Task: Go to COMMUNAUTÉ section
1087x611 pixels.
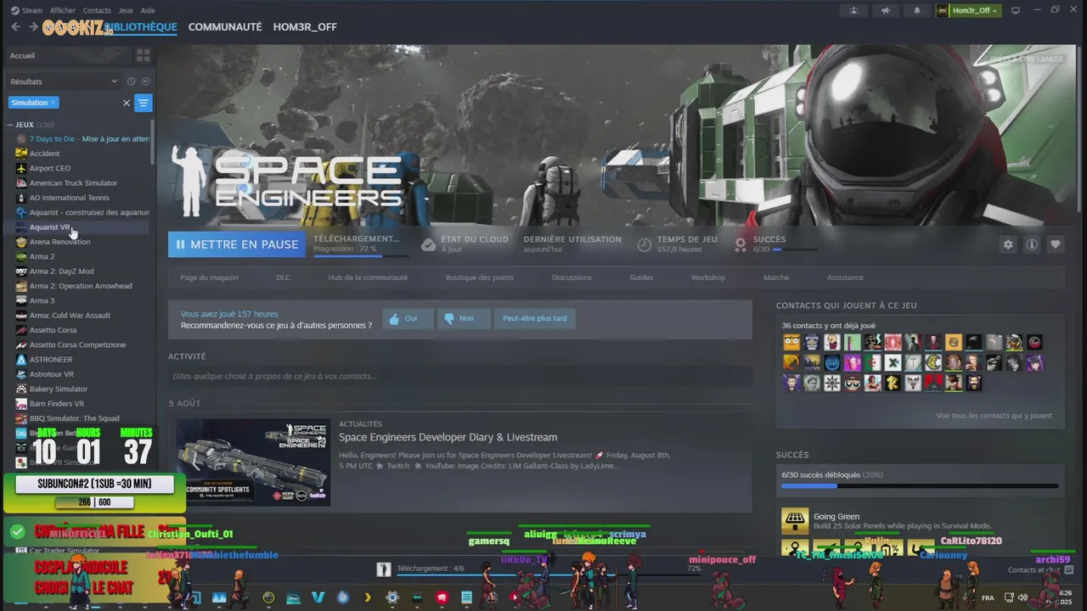Action: tap(225, 27)
